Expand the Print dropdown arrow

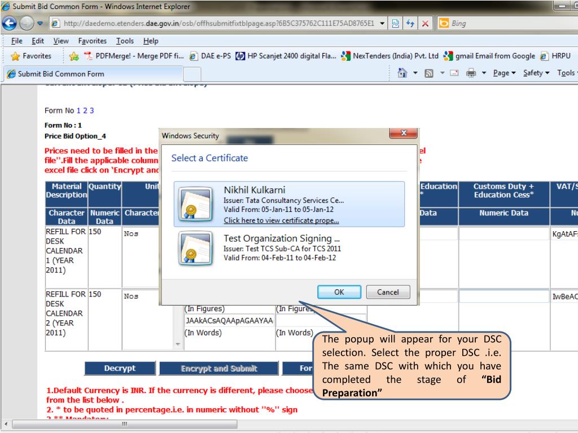(484, 73)
